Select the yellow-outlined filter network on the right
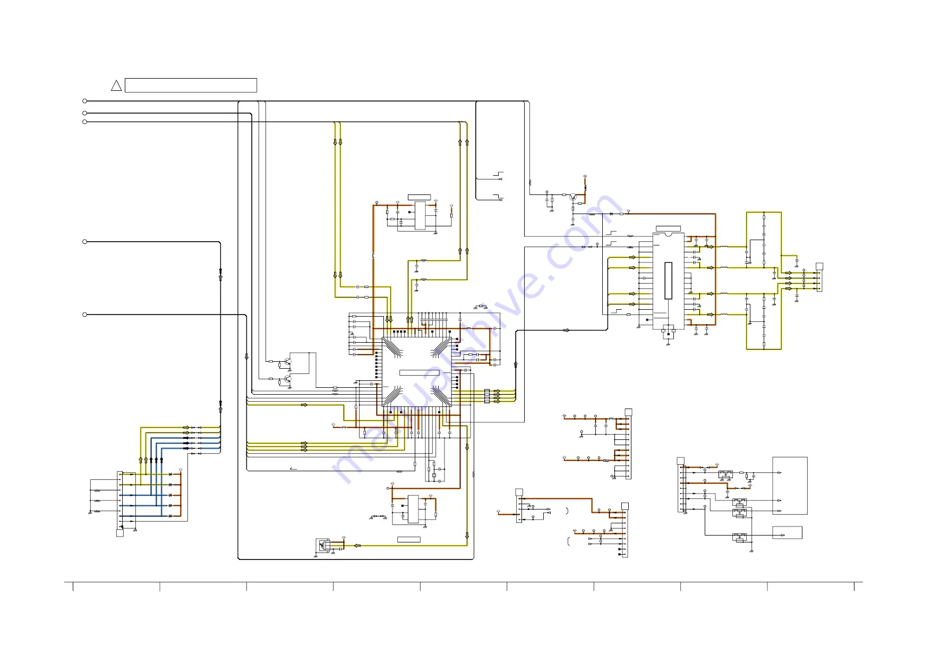This screenshot has height=671, width=949. click(764, 281)
